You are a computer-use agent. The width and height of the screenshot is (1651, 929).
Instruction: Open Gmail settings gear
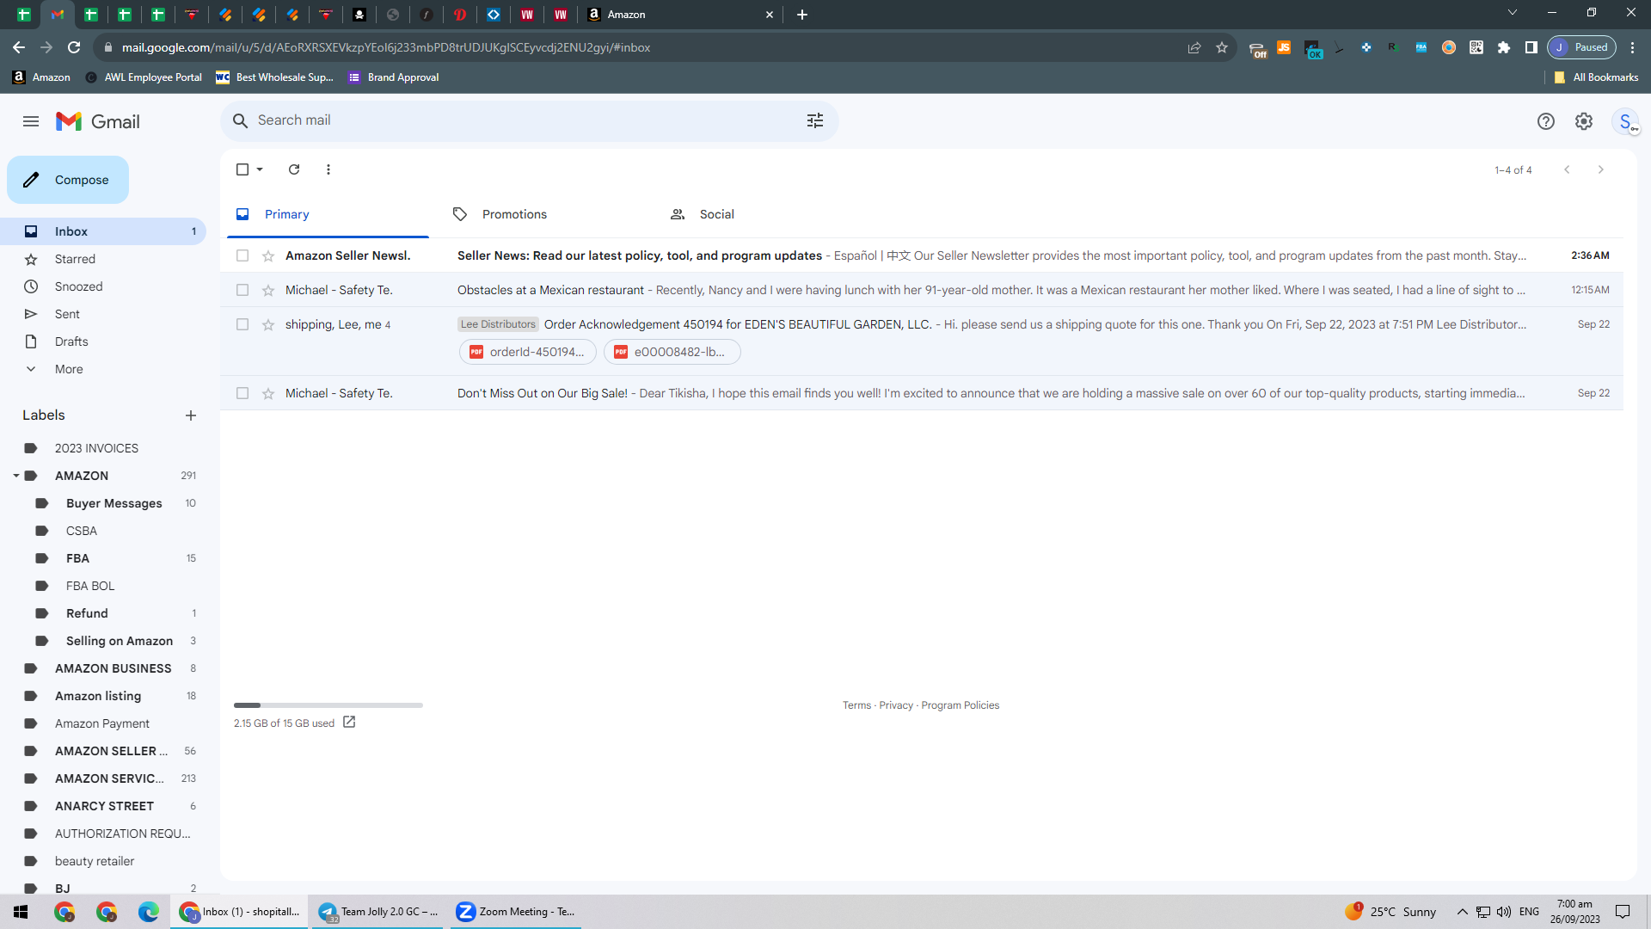coord(1584,121)
